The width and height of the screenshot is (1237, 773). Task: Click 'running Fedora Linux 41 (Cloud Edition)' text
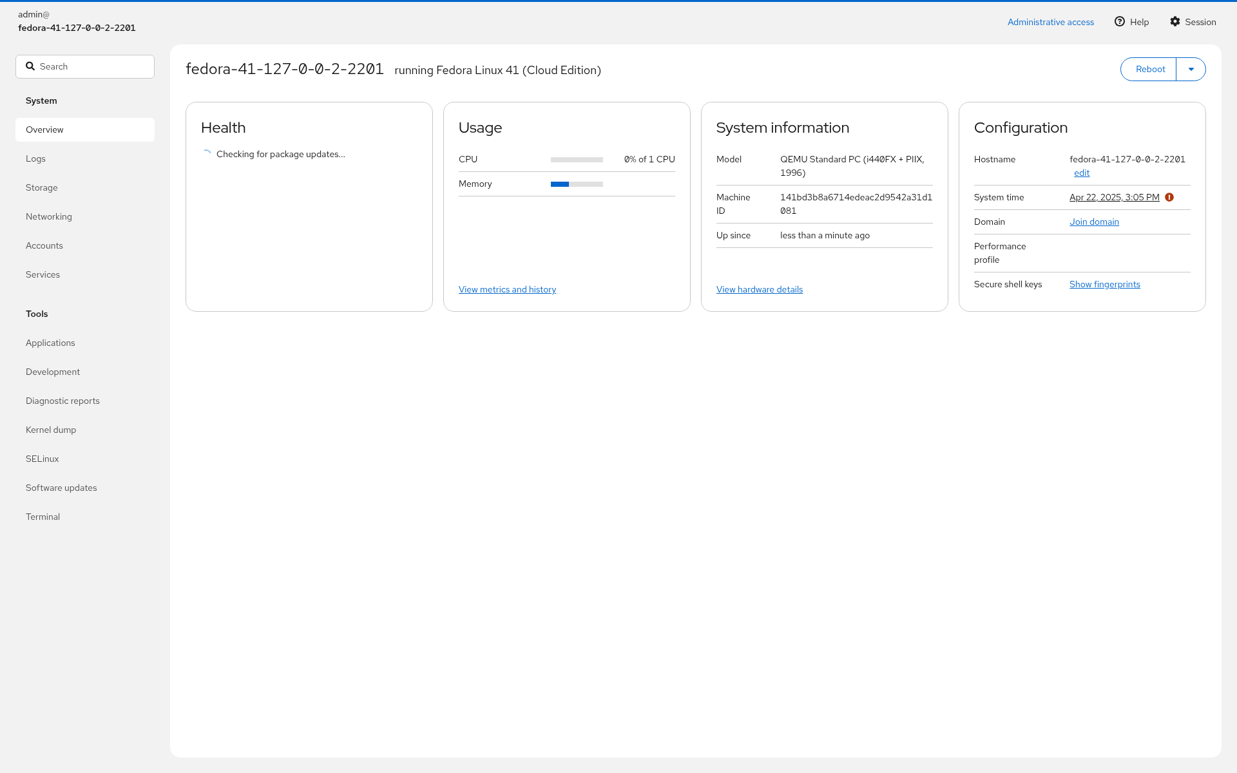(x=497, y=70)
